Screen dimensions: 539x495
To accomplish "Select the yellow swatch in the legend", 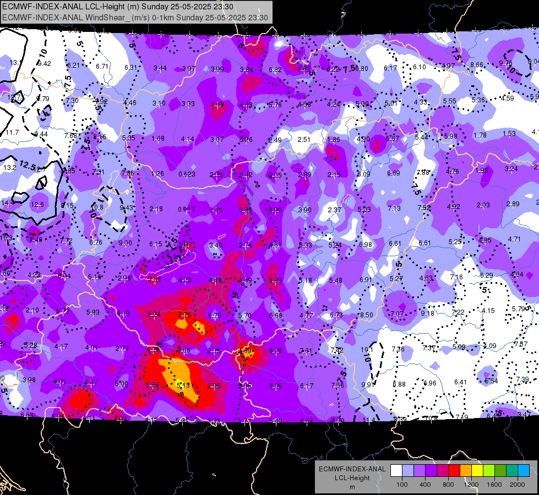I will (477, 471).
